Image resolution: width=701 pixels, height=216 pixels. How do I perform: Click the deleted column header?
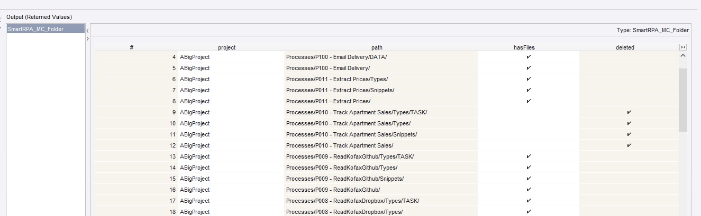tap(625, 47)
